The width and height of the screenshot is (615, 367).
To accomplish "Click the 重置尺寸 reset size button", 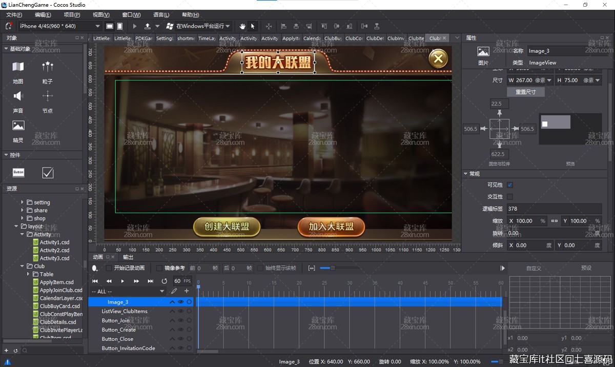I will point(525,92).
